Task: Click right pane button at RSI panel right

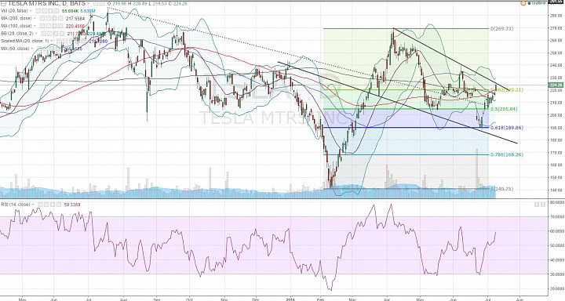Action: point(542,205)
